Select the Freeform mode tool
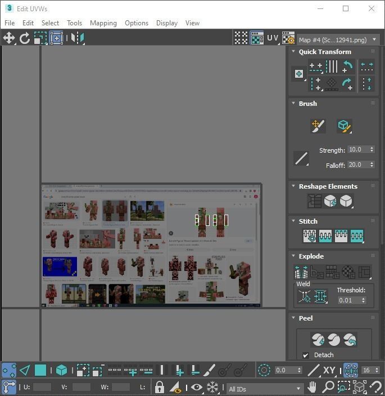Screen dimensions: 385x396 coord(56,38)
